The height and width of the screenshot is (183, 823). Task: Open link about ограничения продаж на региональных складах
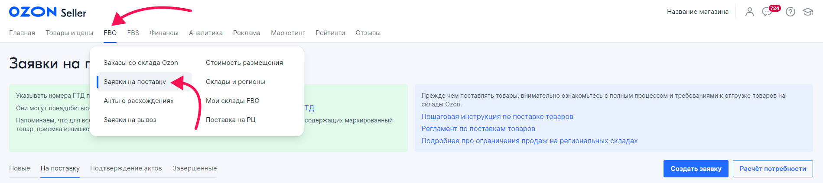coord(529,141)
